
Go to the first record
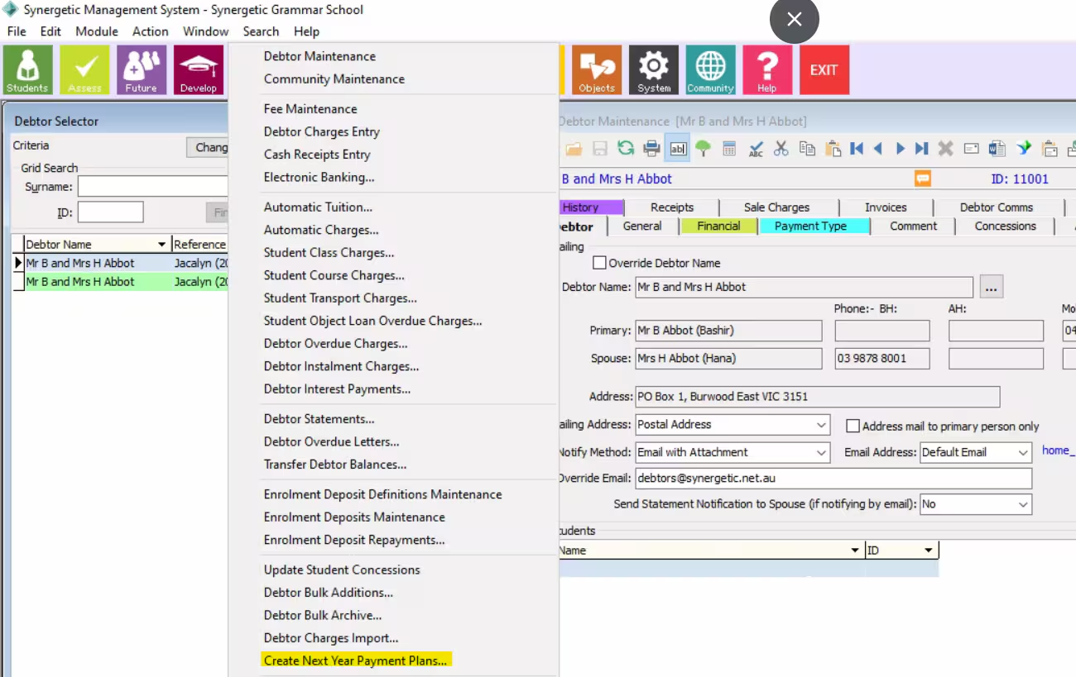click(x=857, y=149)
